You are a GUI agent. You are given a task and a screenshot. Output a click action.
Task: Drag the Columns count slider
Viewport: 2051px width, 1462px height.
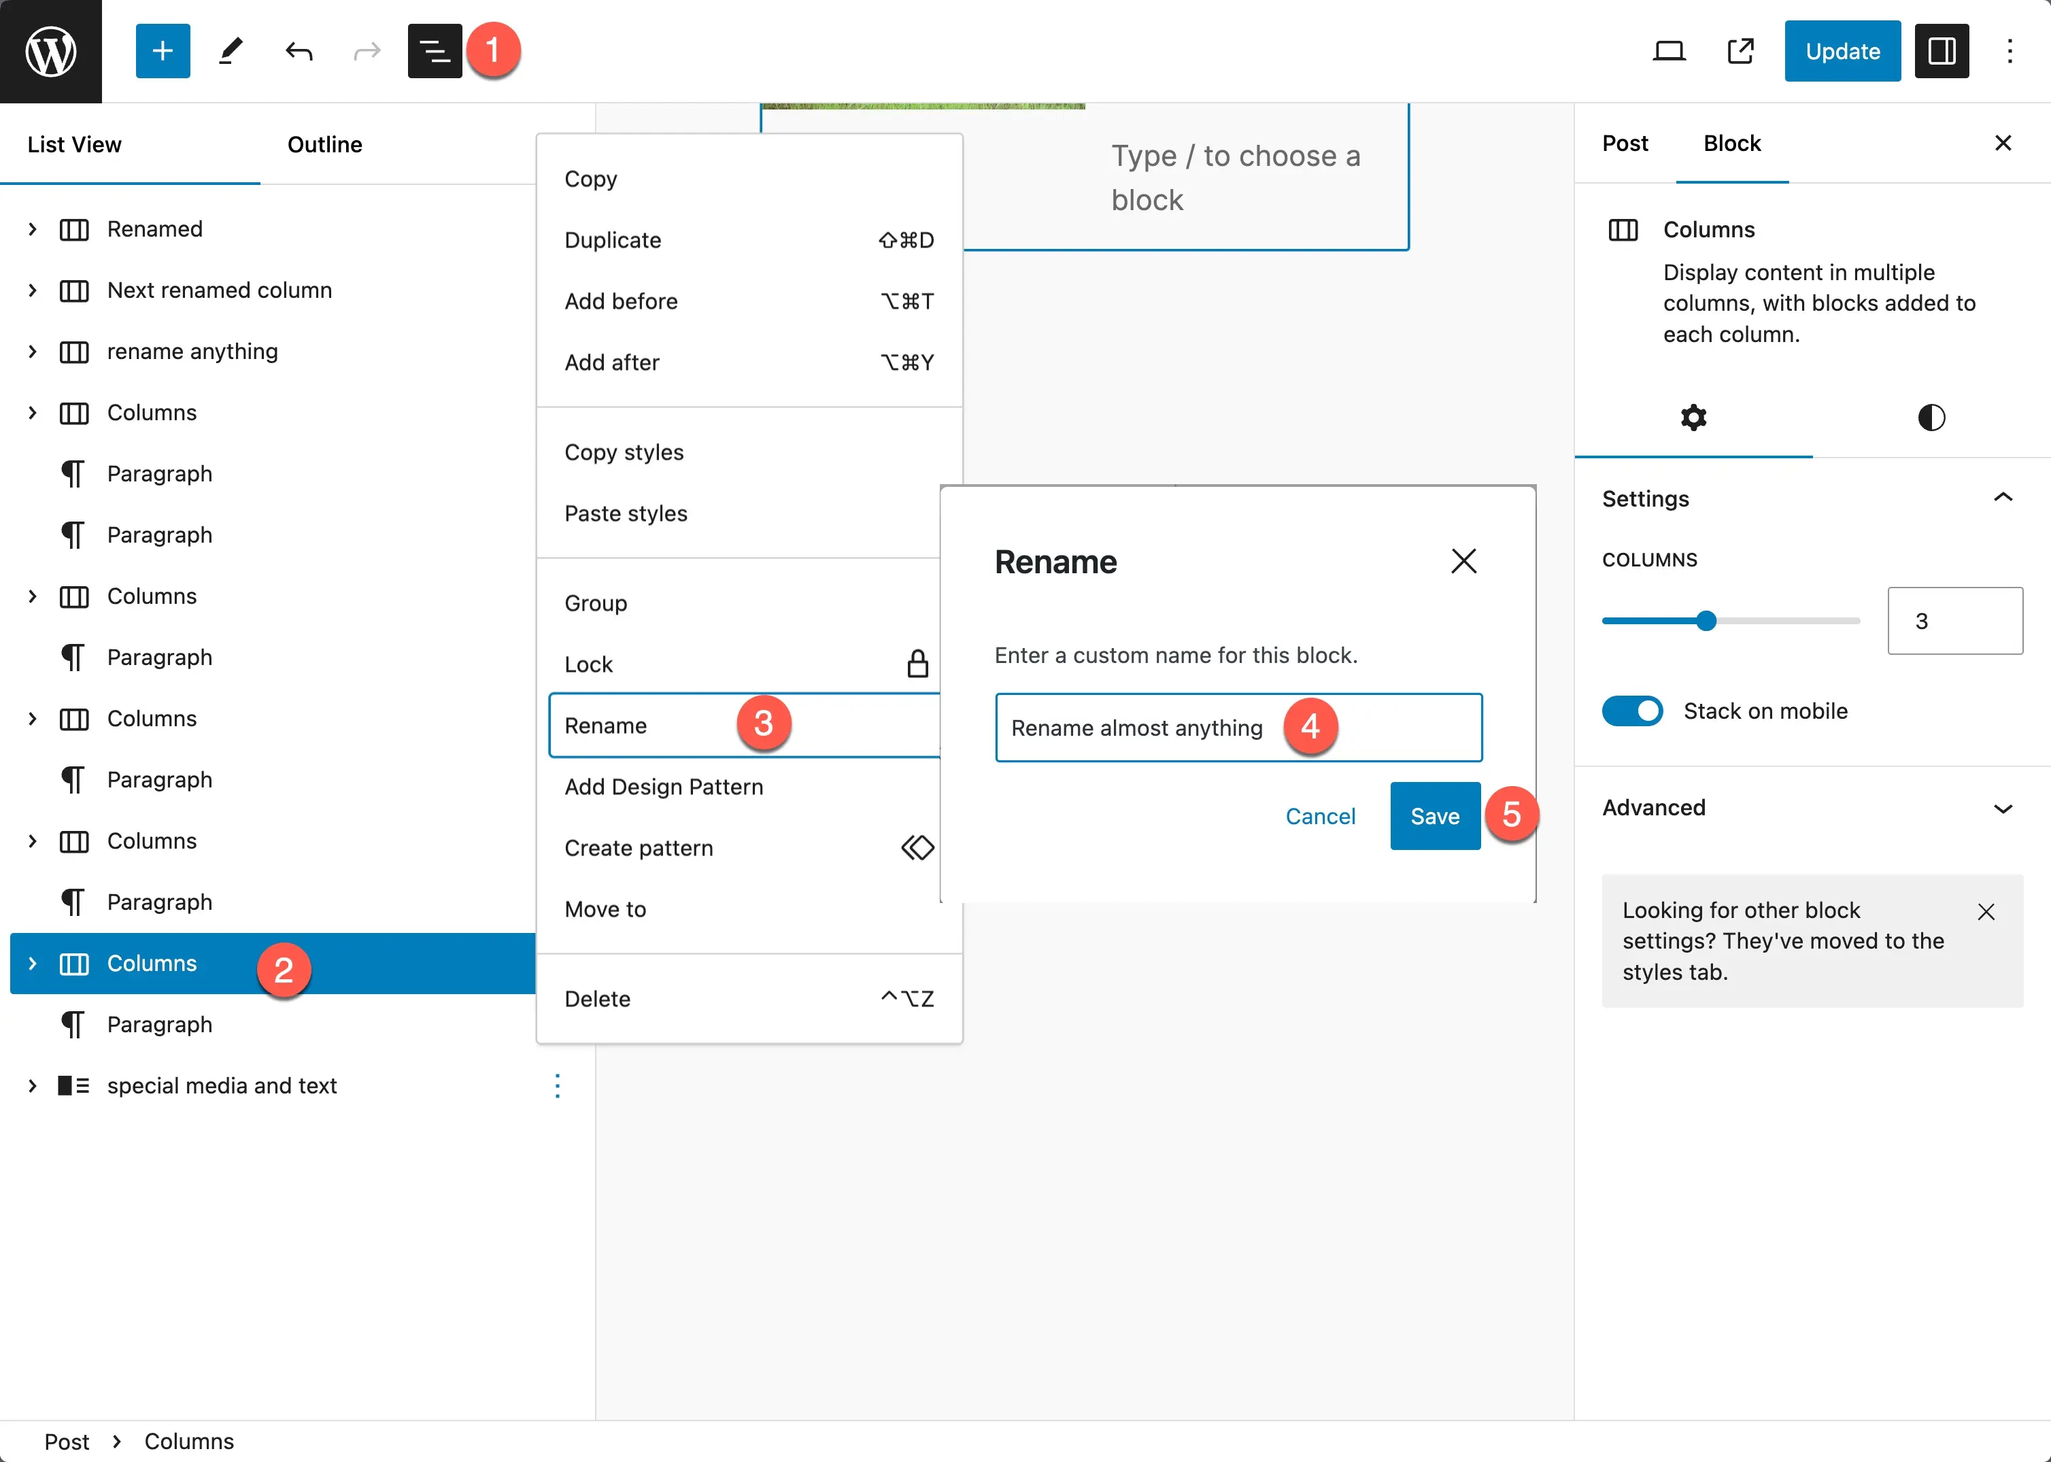(1706, 620)
